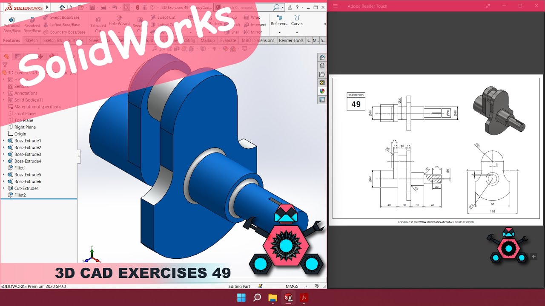Switch to the Sketch tab

(32, 40)
